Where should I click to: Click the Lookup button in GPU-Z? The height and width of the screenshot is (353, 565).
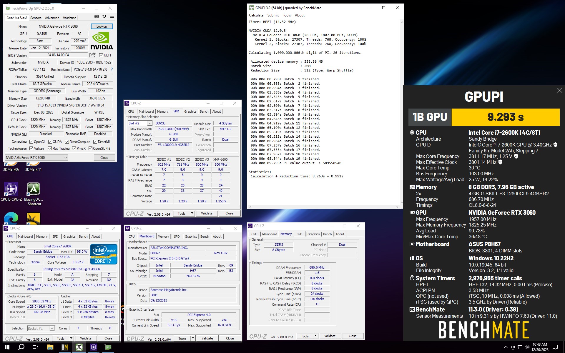[102, 26]
